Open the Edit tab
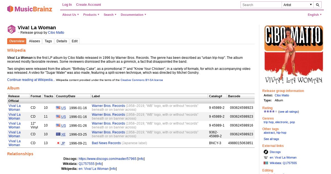331x174 pixels. (75, 41)
